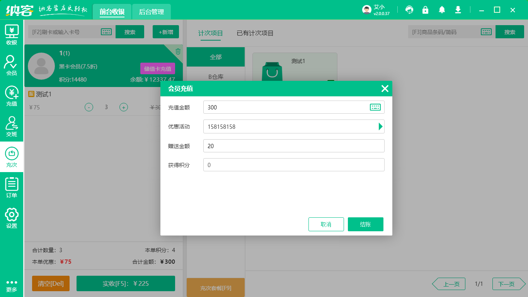The width and height of the screenshot is (528, 297).
Task: Close the 会员充值 dialog
Action: [x=385, y=89]
